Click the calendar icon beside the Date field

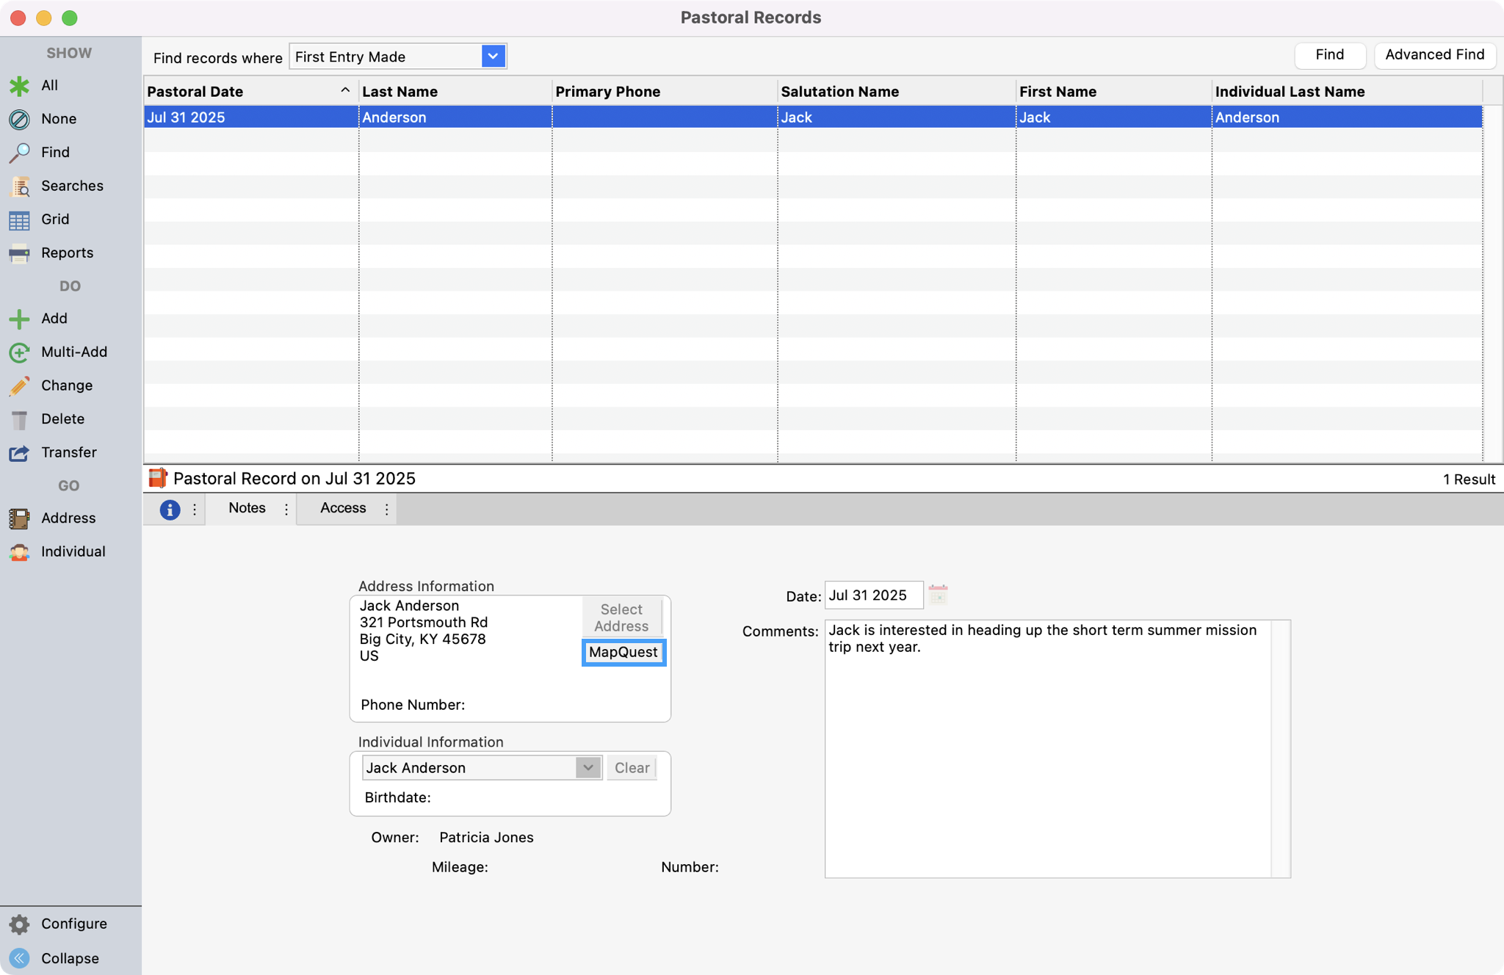[x=939, y=595]
